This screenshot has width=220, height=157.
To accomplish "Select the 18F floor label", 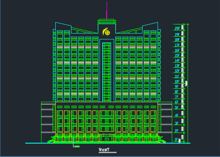I will [177, 40].
